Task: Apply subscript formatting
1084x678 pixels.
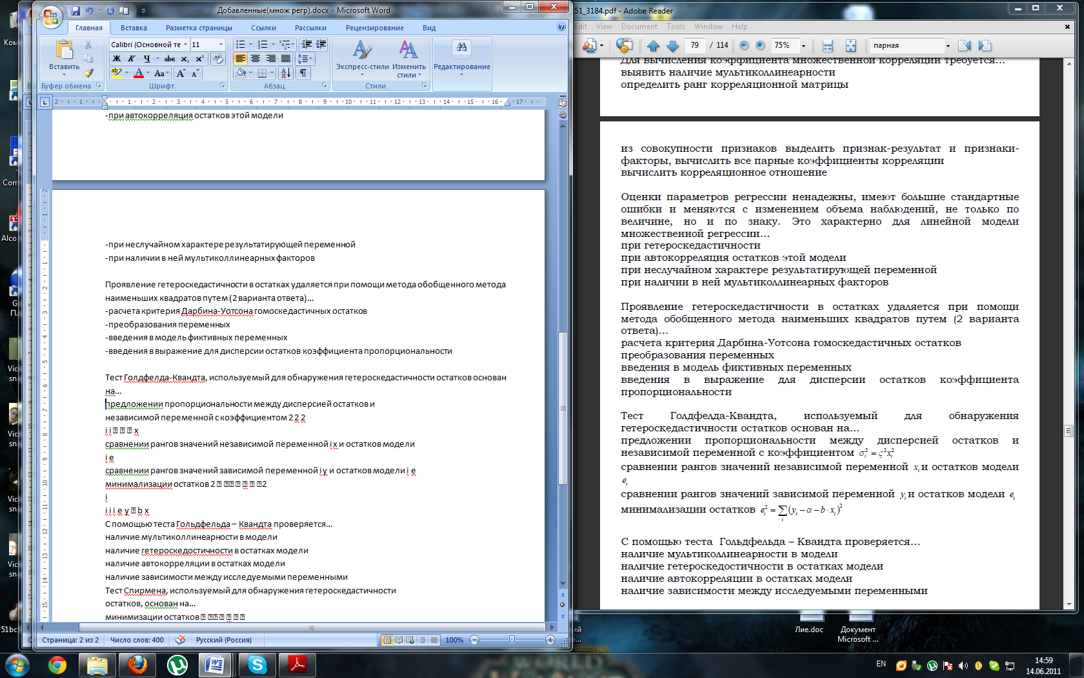Action: pyautogui.click(x=185, y=59)
